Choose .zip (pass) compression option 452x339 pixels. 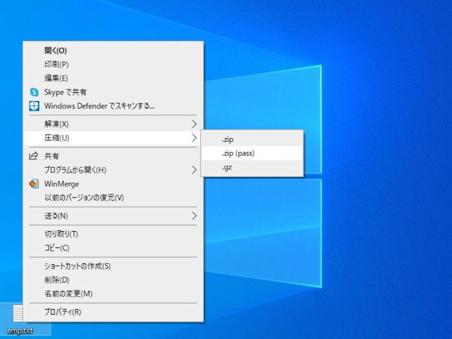coord(252,153)
